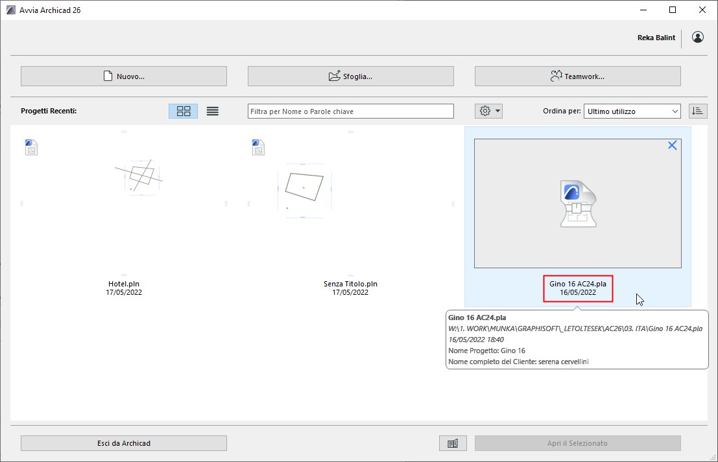Click the Teamwork... button

pos(577,76)
